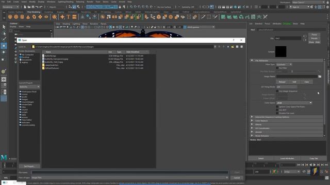The height and width of the screenshot is (185, 330).
Task: Open the Create menu in main menu bar
Action: [16, 2]
